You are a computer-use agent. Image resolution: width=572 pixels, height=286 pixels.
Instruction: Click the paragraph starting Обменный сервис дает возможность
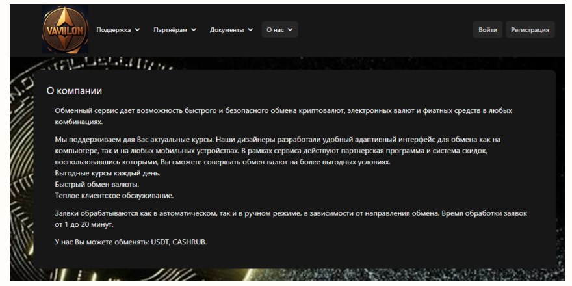(283, 116)
